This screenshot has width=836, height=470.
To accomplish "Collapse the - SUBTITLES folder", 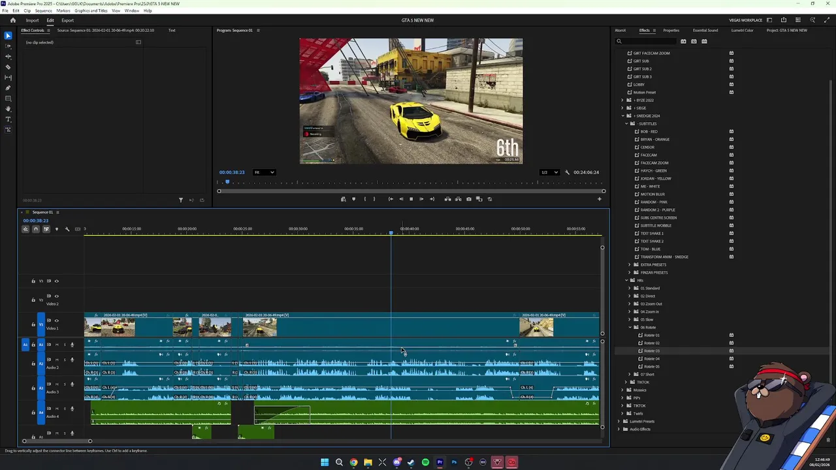I will point(627,123).
